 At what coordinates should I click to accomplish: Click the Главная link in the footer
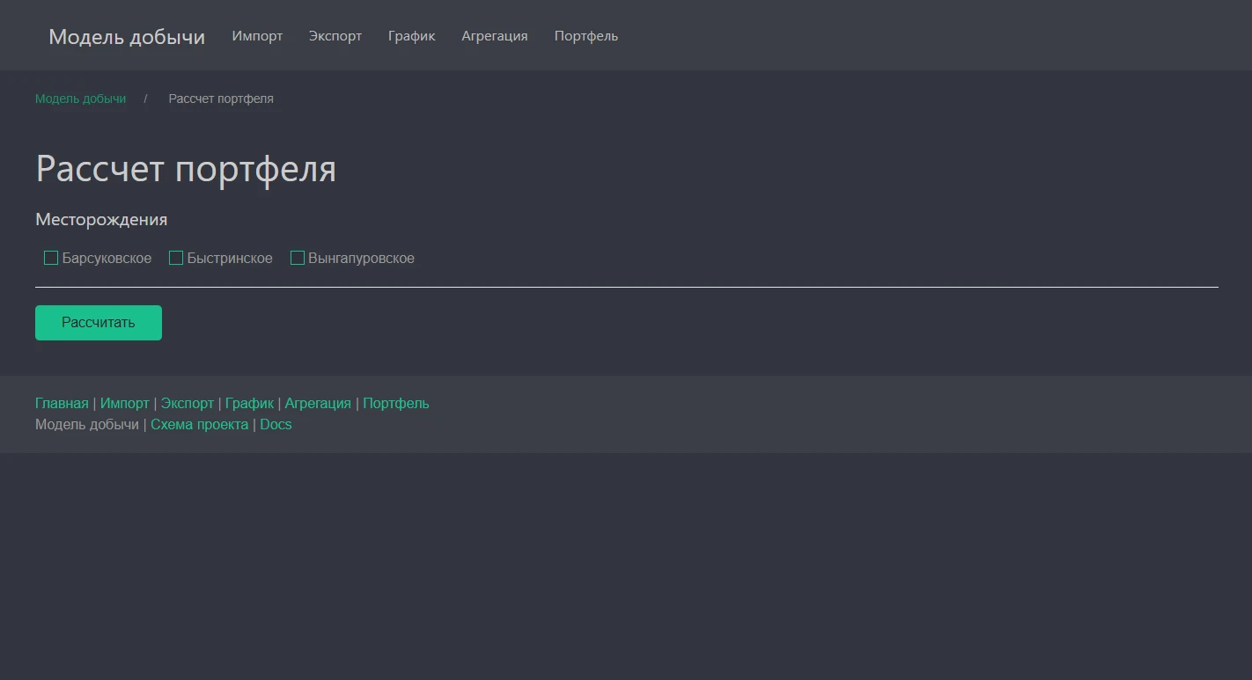click(x=62, y=403)
